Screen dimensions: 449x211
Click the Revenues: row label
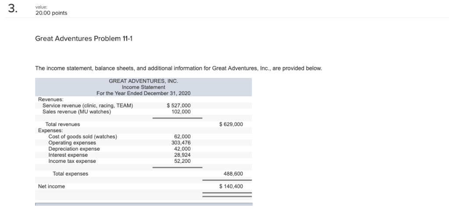pos(51,99)
